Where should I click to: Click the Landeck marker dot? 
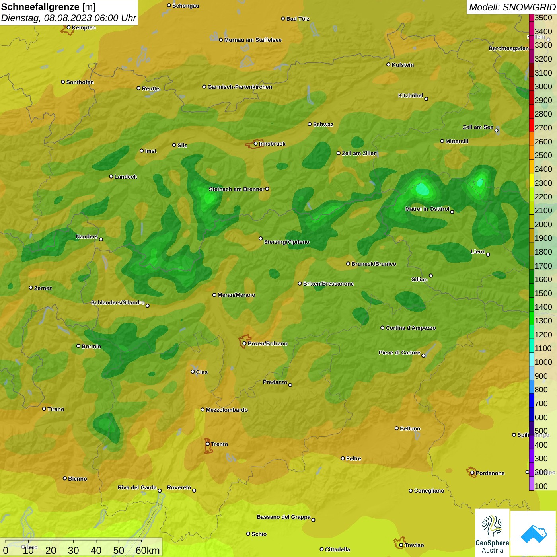coord(111,177)
